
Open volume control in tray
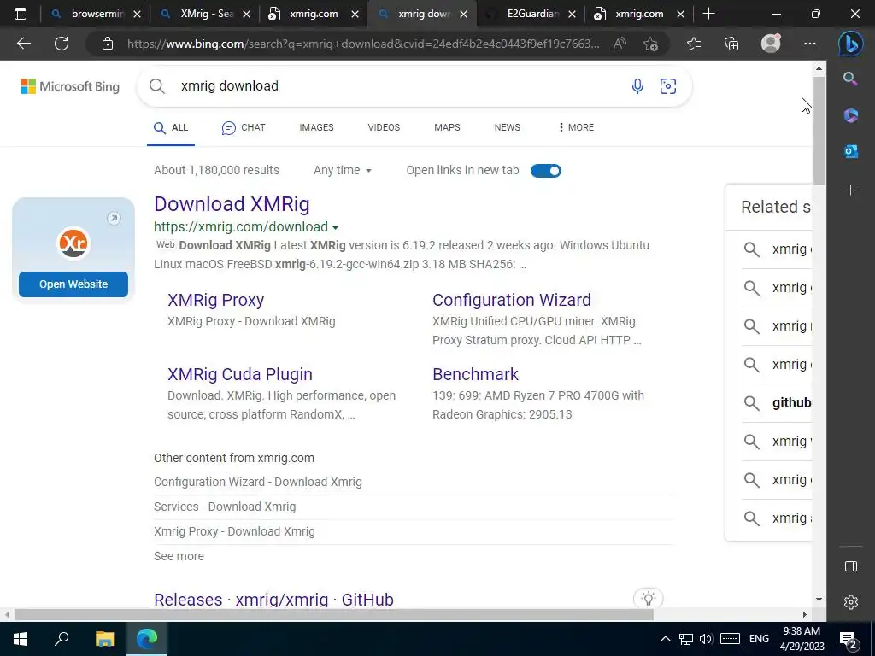point(705,639)
